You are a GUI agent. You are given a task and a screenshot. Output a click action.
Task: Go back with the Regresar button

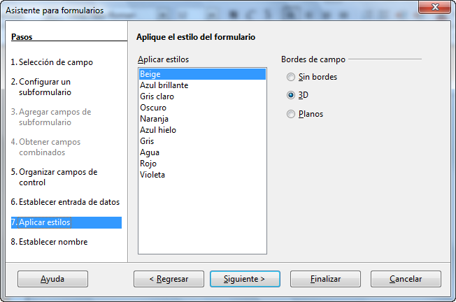(x=169, y=279)
